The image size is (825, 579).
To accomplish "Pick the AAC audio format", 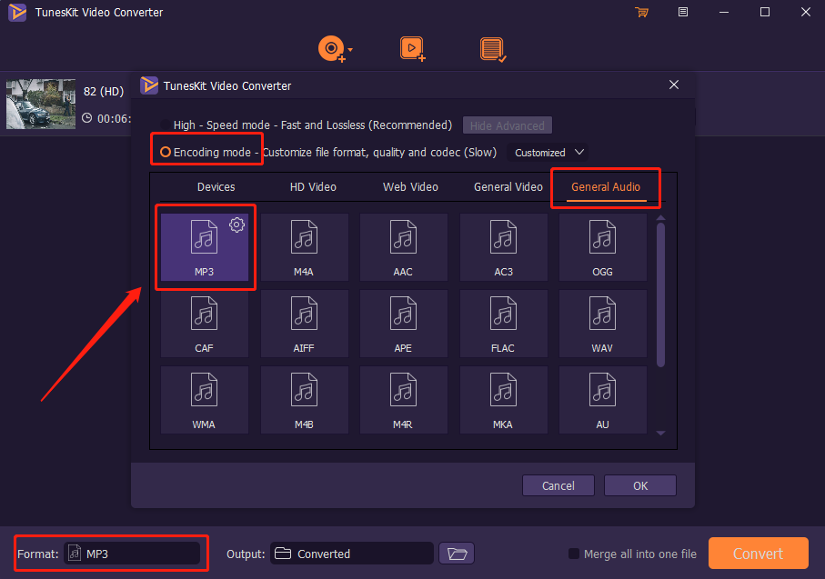I will click(x=404, y=246).
